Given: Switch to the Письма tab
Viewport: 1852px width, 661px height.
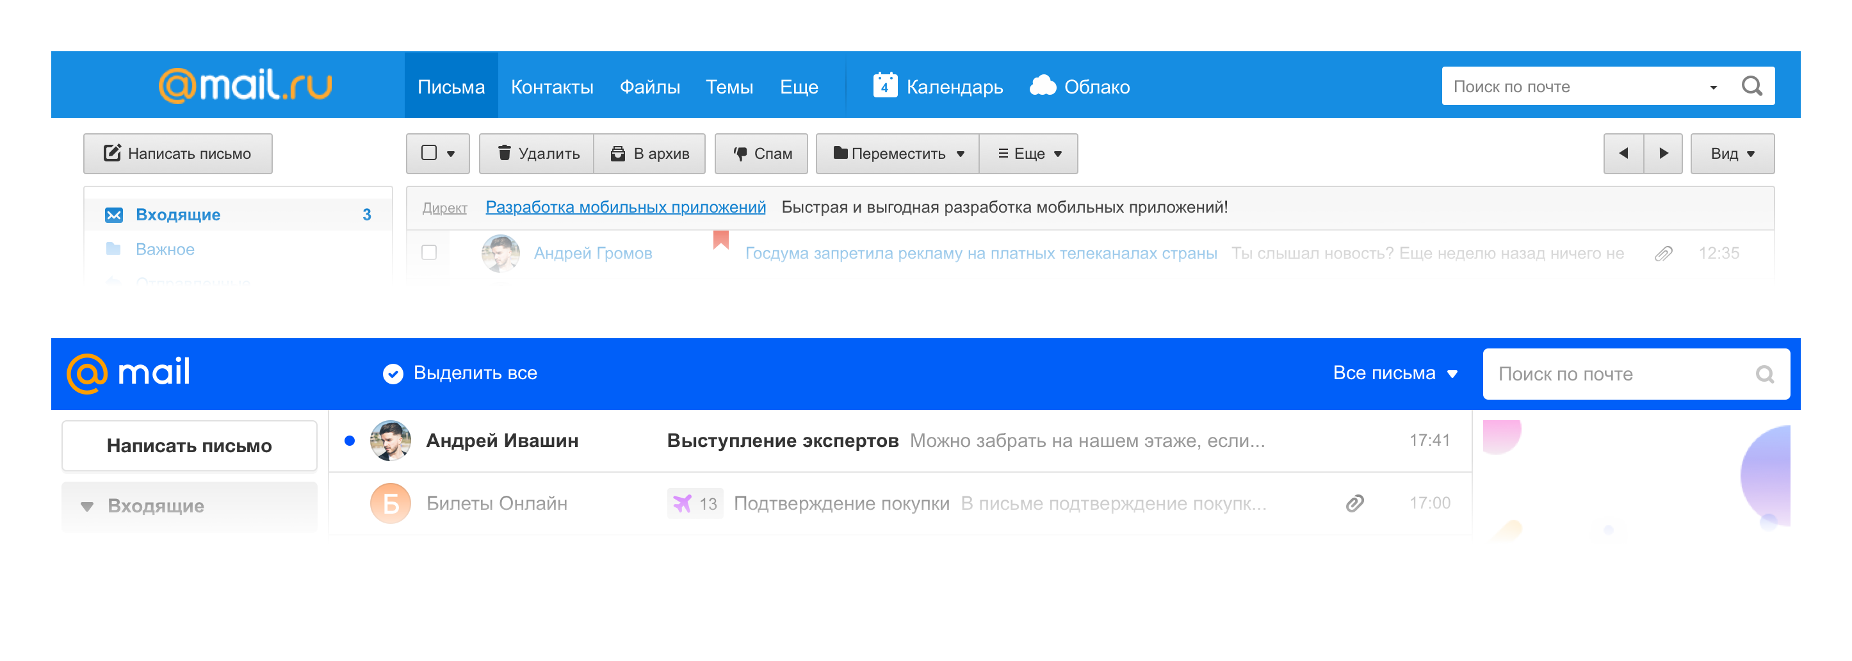Looking at the screenshot, I should tap(451, 86).
